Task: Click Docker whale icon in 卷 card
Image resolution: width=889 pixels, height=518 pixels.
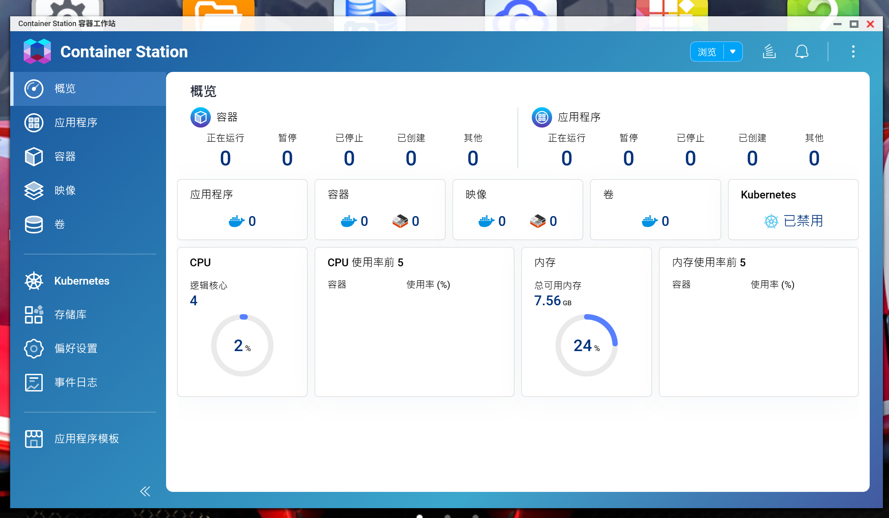Action: click(649, 221)
